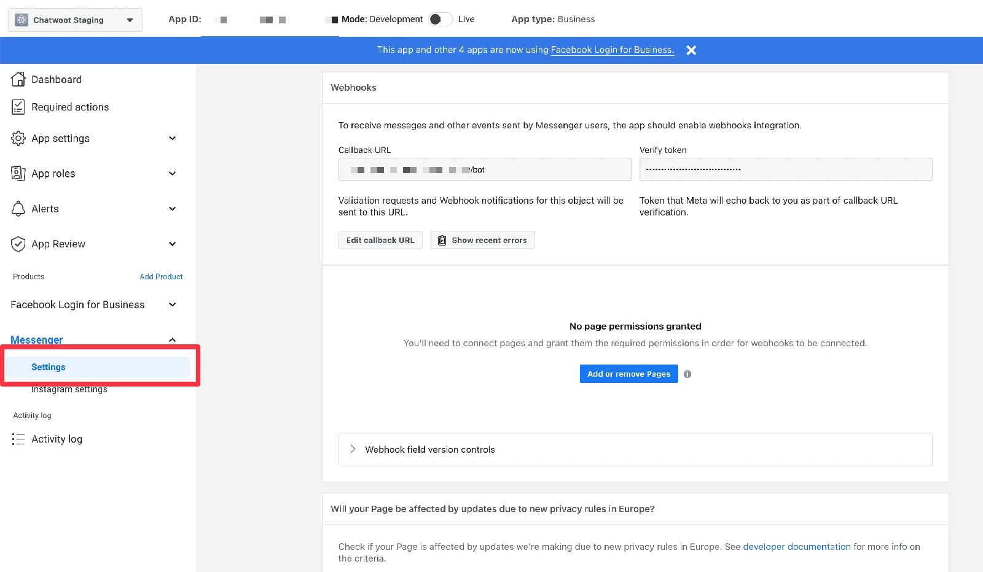Click the Add Product link

click(x=161, y=277)
